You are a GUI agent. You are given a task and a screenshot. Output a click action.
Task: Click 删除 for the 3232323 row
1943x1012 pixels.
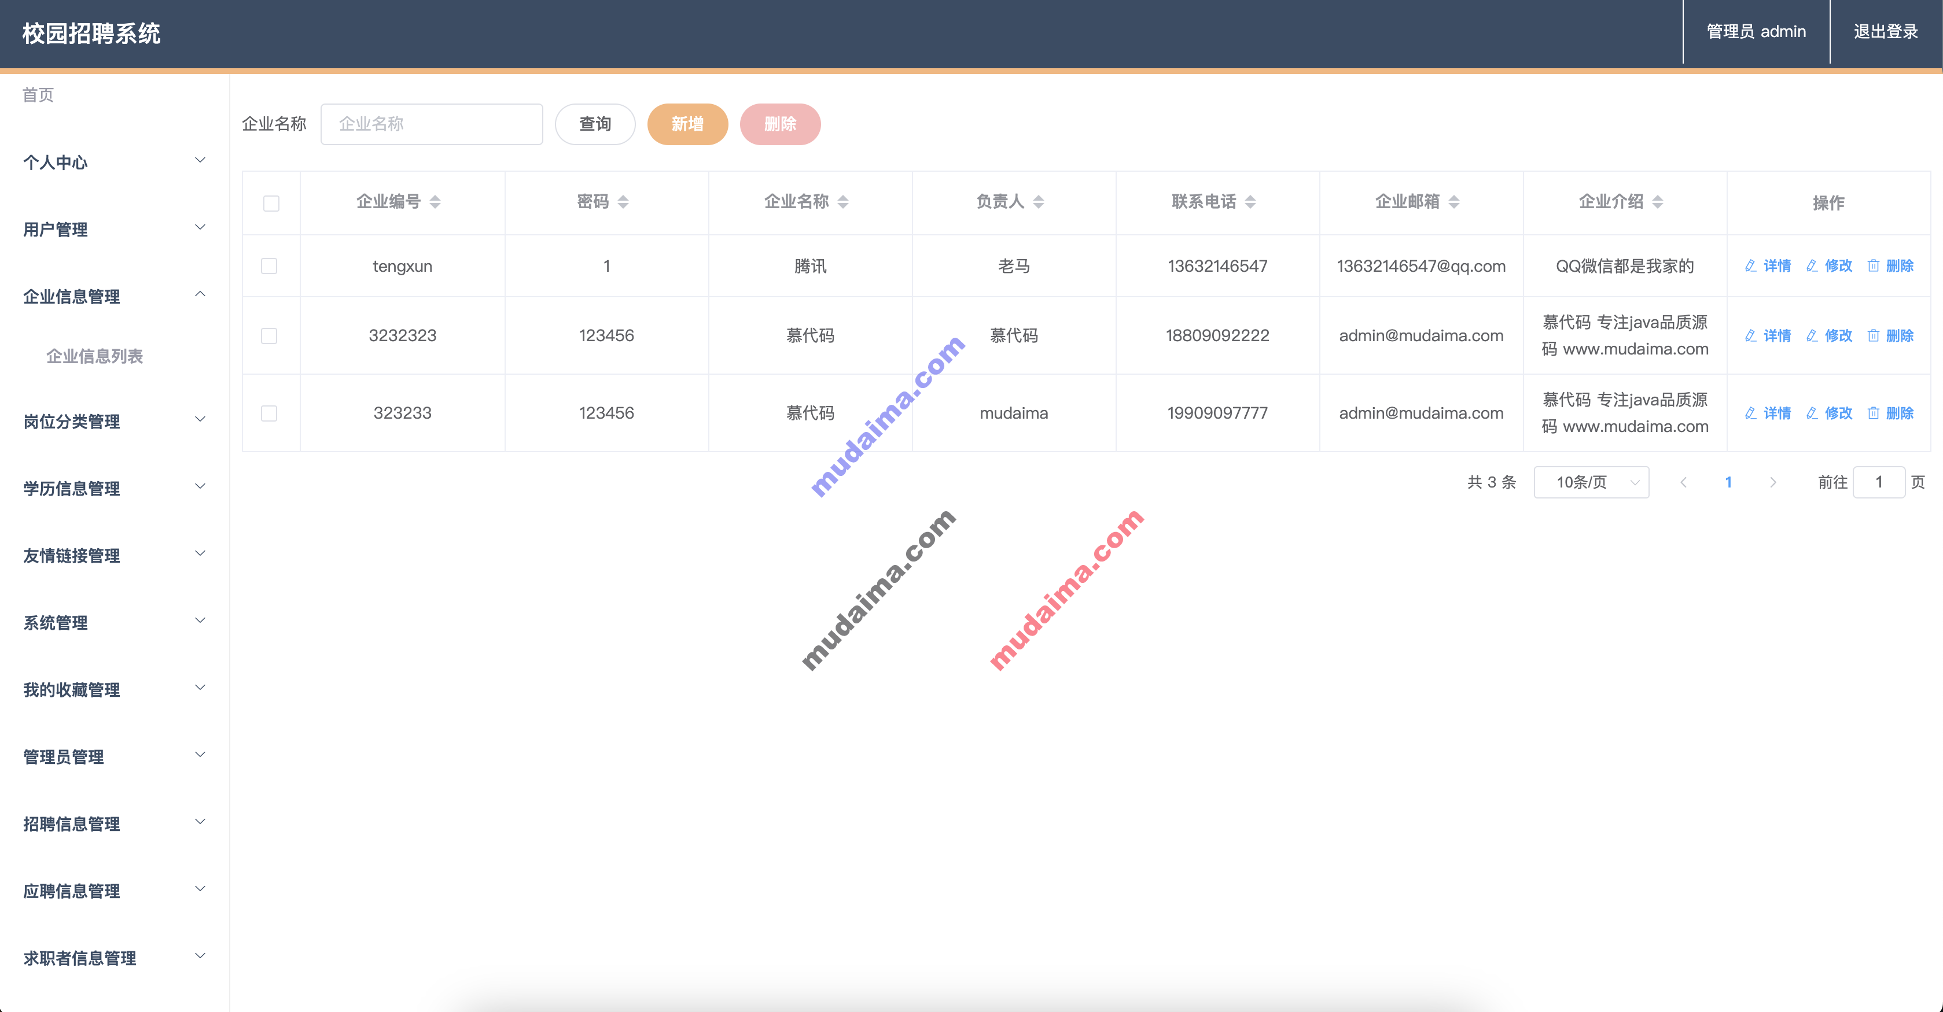(x=1890, y=337)
